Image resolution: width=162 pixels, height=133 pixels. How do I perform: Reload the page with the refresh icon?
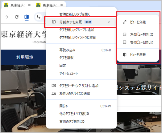coord(17,17)
